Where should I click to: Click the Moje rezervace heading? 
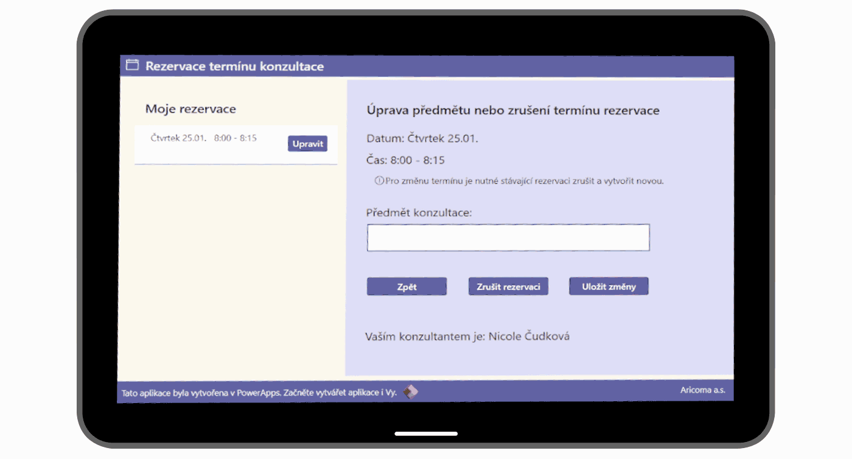click(x=190, y=109)
